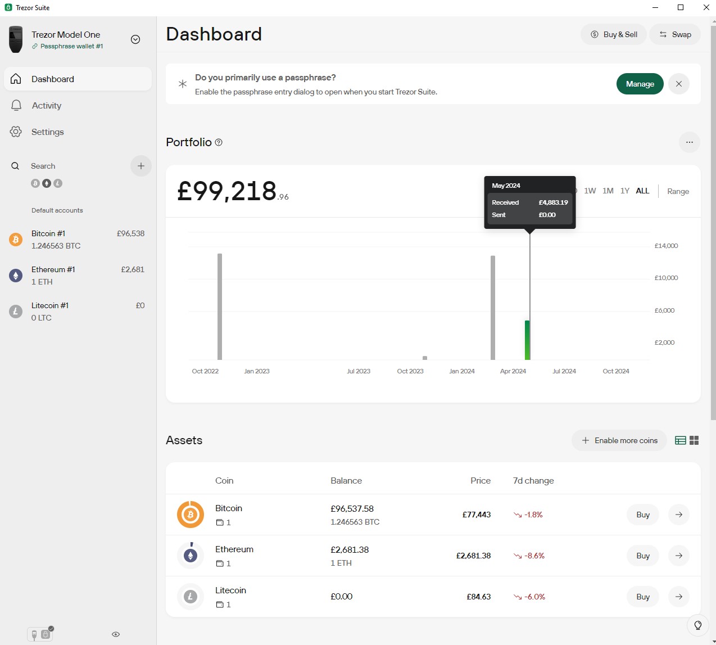Open the Litecoin #1 account
716x645 pixels.
tap(78, 312)
